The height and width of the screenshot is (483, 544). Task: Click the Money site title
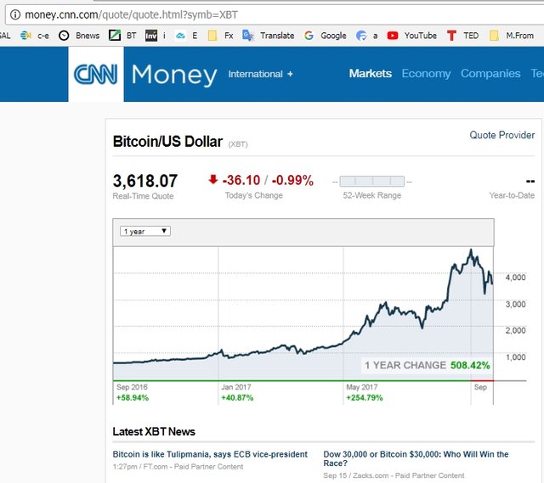(x=174, y=76)
